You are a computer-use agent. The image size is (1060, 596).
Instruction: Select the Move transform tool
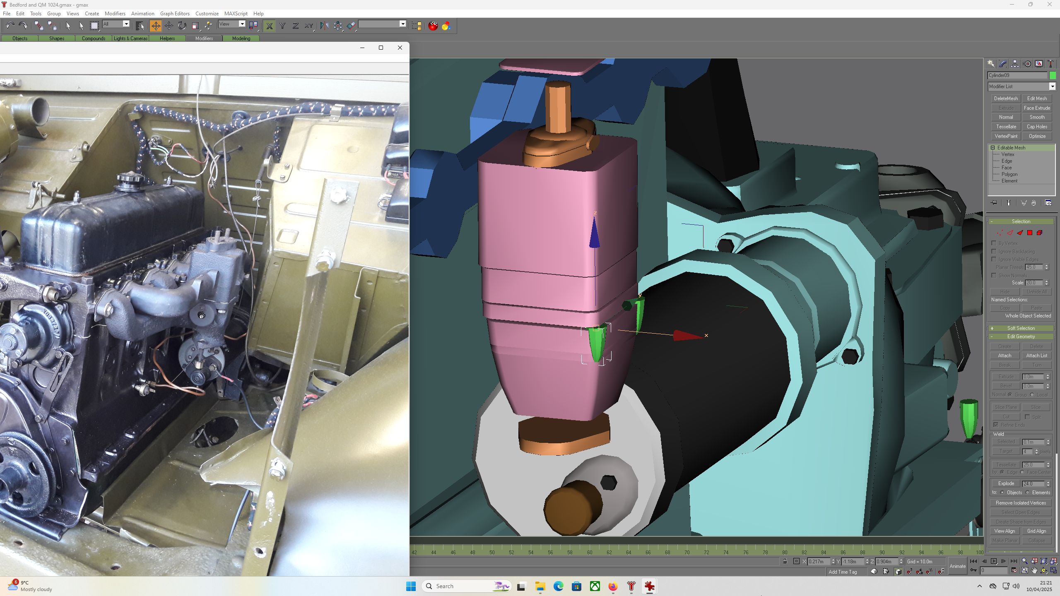[x=156, y=26]
